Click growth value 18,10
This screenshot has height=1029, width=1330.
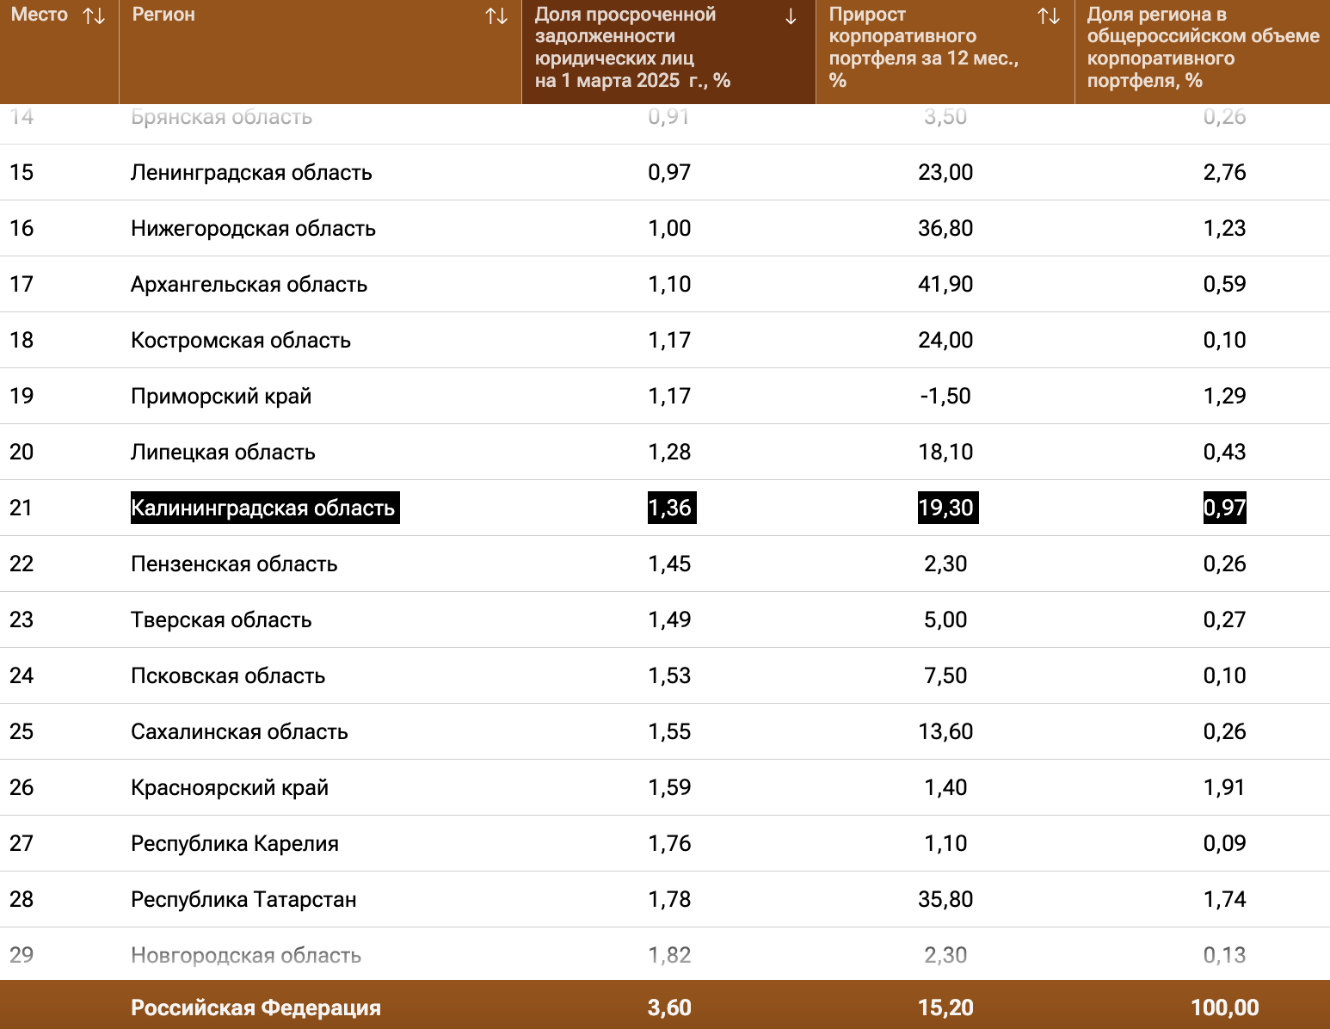[945, 452]
